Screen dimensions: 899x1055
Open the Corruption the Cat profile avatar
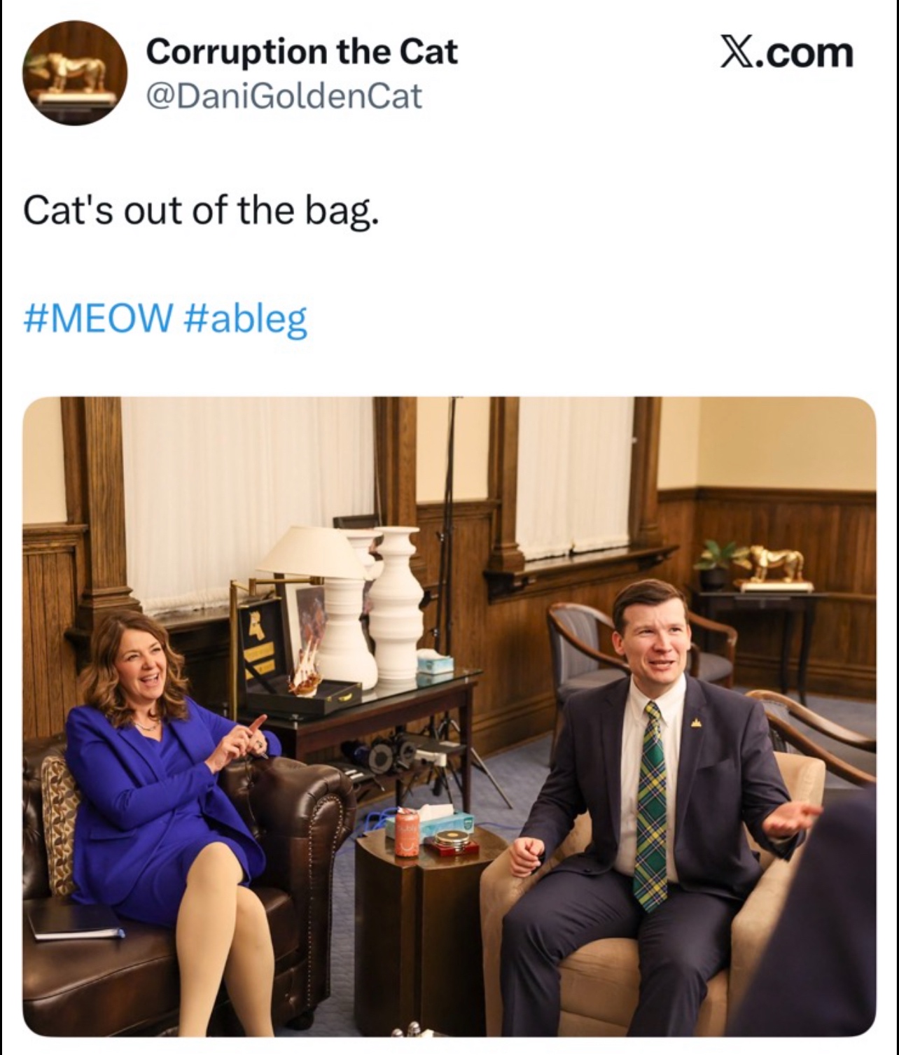[x=75, y=73]
